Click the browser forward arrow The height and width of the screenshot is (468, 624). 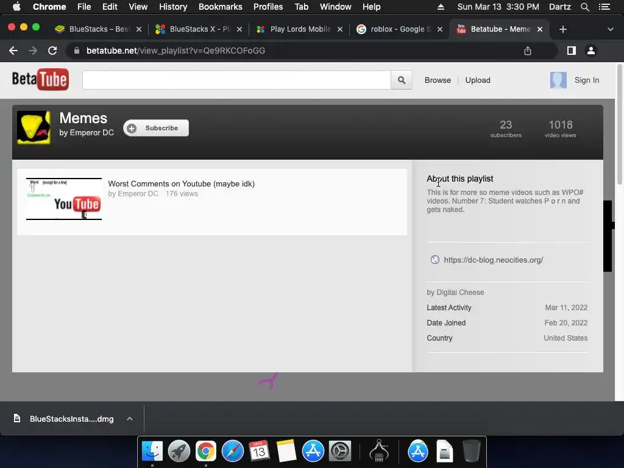[33, 51]
